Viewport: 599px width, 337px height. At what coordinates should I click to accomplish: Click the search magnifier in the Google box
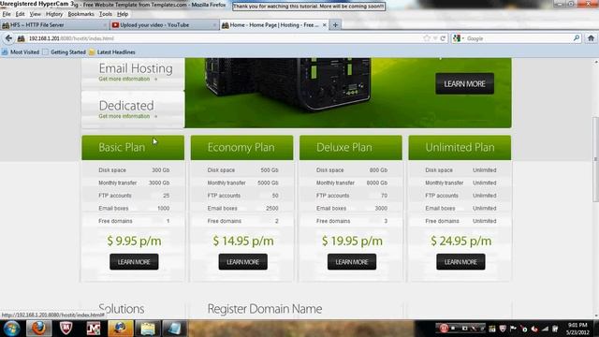click(577, 38)
